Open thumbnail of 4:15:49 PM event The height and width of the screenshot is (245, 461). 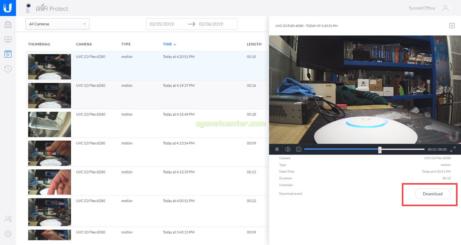pos(50,124)
